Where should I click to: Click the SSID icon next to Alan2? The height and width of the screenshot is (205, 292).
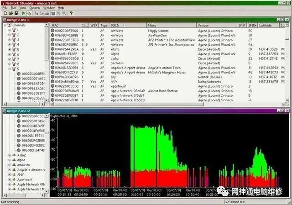[14, 155]
